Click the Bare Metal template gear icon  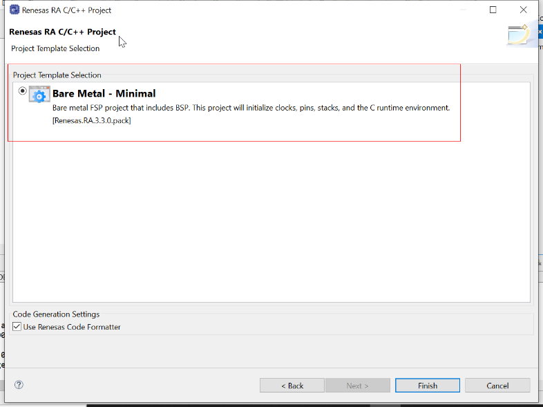(39, 95)
